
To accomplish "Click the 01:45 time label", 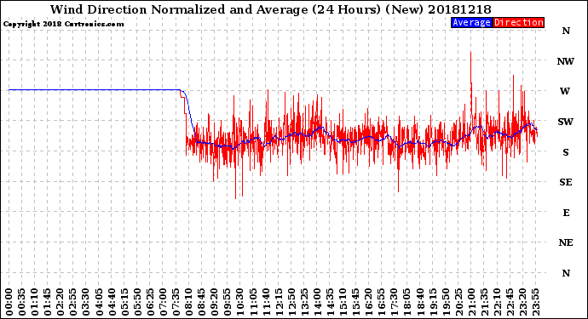I will [48, 302].
